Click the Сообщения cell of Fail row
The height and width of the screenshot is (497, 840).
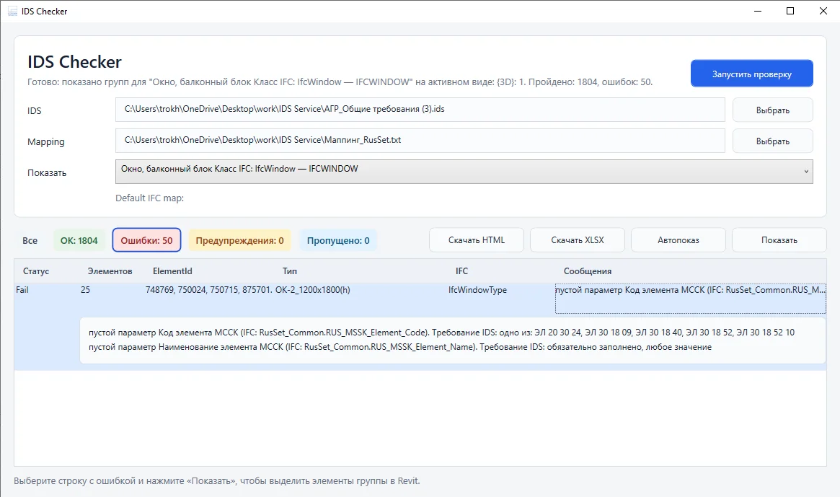(691, 298)
